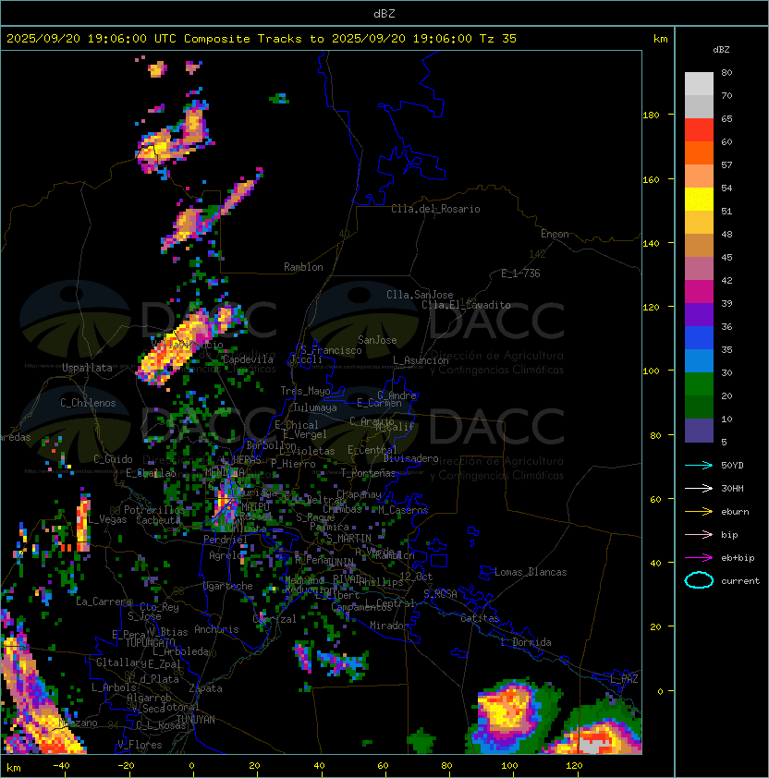Click the '-20' horizontal axis tick
The image size is (769, 778).
tap(126, 766)
